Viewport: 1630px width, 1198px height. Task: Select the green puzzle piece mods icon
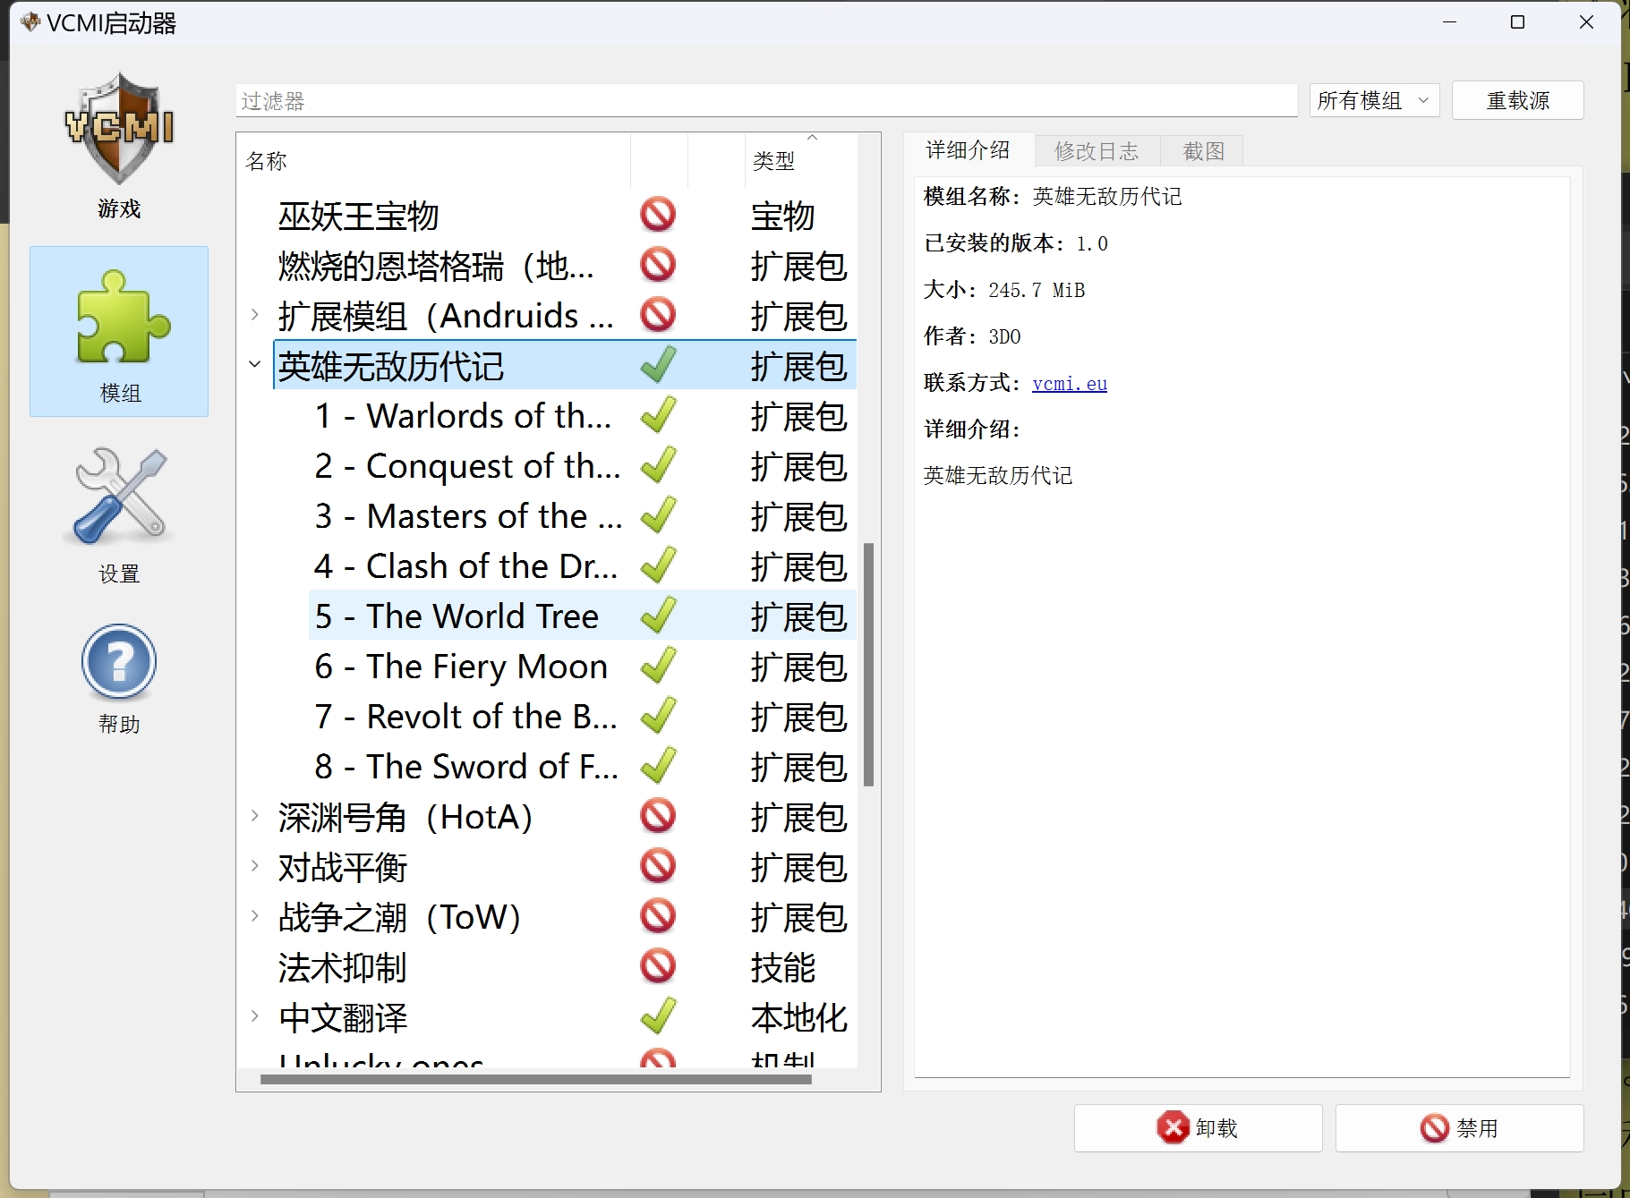point(120,318)
